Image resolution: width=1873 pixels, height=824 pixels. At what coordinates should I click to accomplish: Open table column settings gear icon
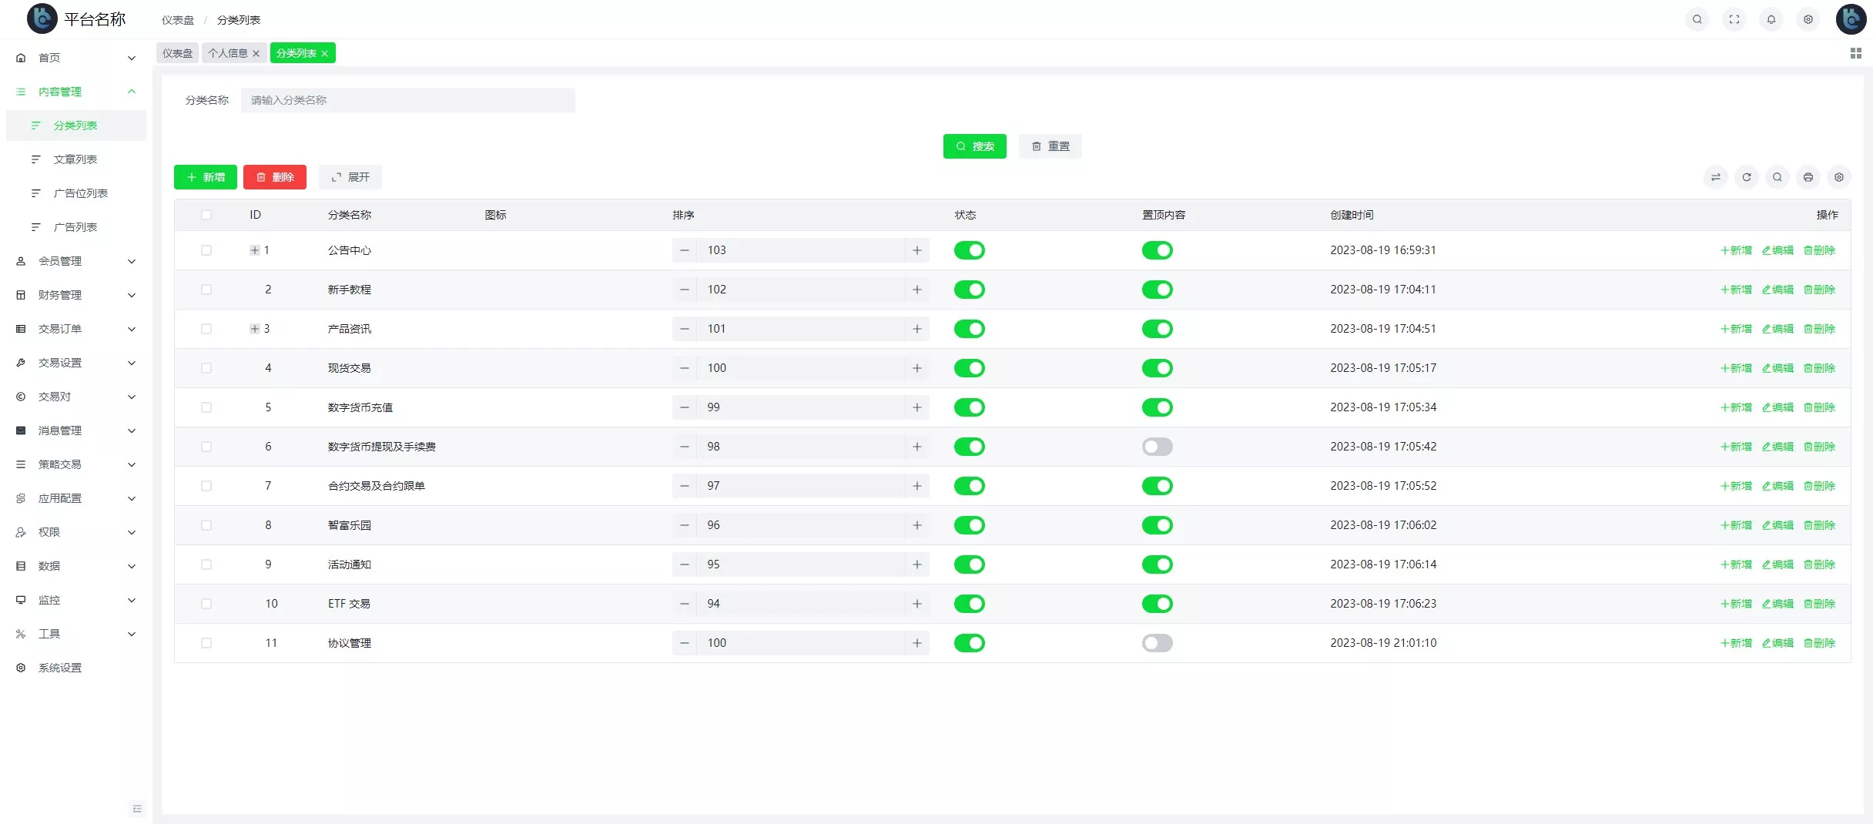[x=1839, y=177]
